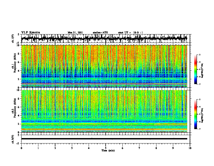Click the time axis tick label 8

click(x=156, y=148)
